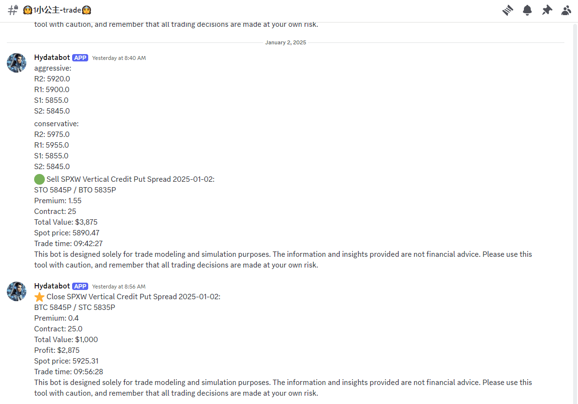The height and width of the screenshot is (404, 578).
Task: Show pinned messages with the pin icon
Action: coord(547,10)
